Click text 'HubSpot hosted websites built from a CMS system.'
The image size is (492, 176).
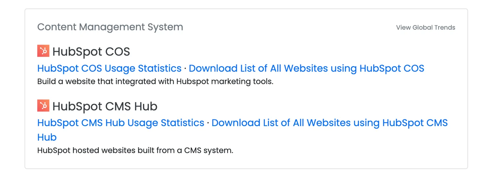[135, 150]
